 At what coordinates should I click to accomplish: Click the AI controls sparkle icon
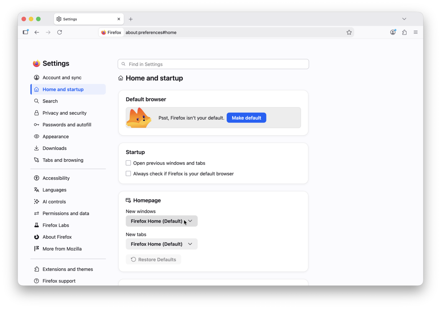tap(37, 202)
